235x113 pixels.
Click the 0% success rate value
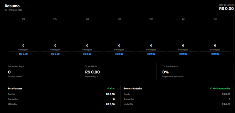[165, 72]
